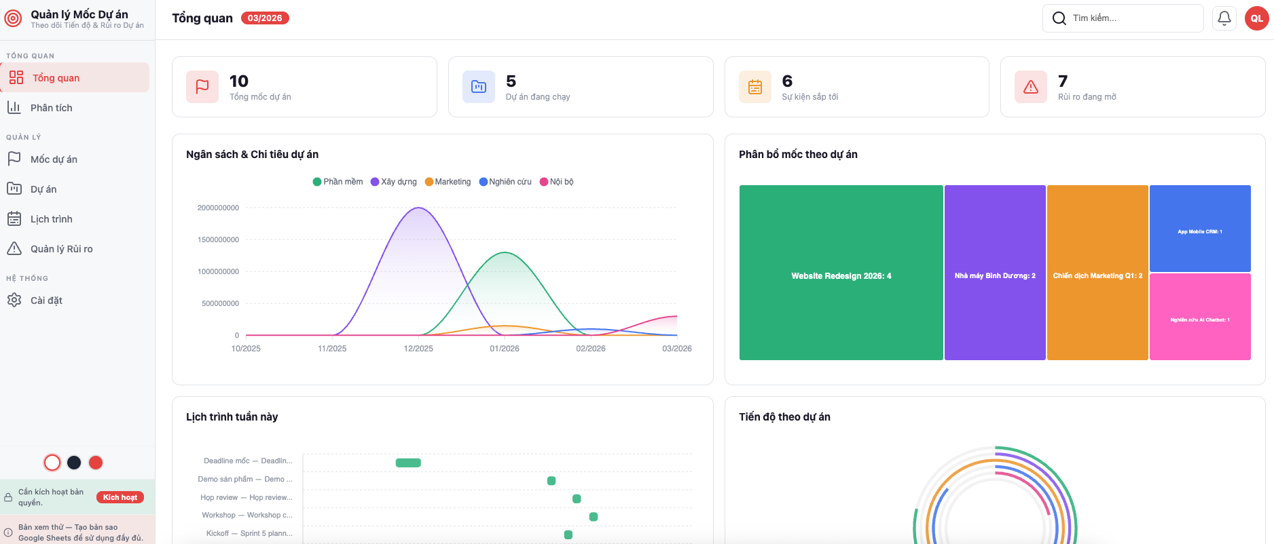Screen dimensions: 1274x544
Task: Click the folder icon on Dự án đang chạy card
Action: tap(479, 87)
